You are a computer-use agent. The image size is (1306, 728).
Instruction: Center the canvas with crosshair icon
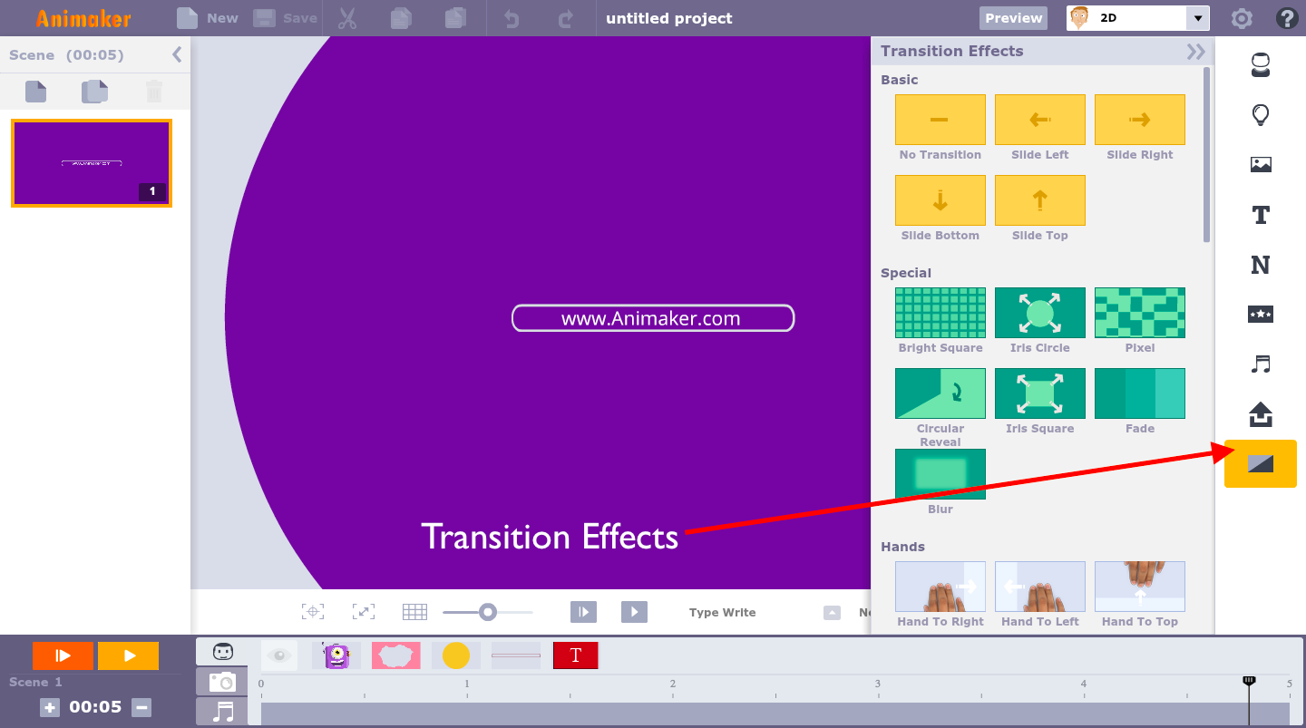click(313, 612)
